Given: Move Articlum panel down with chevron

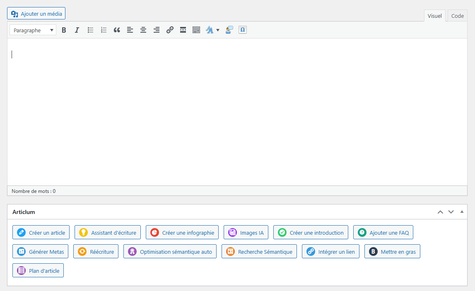Looking at the screenshot, I should tap(451, 212).
